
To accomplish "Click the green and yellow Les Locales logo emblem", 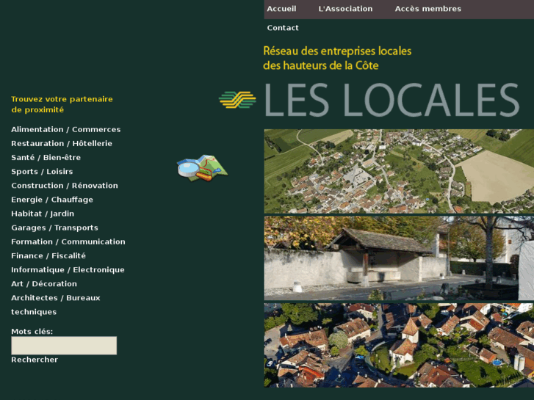I will pos(237,100).
